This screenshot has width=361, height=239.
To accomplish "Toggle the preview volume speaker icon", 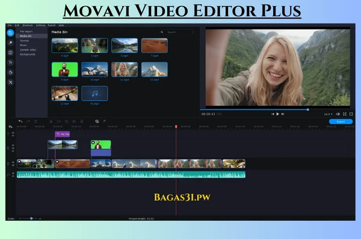I will pos(338,114).
